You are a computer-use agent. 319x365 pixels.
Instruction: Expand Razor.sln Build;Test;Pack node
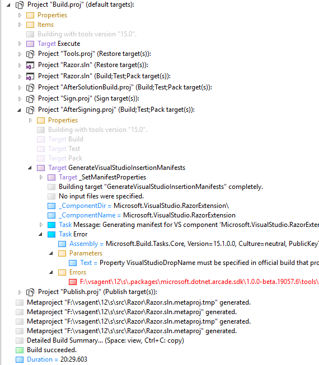(20, 77)
